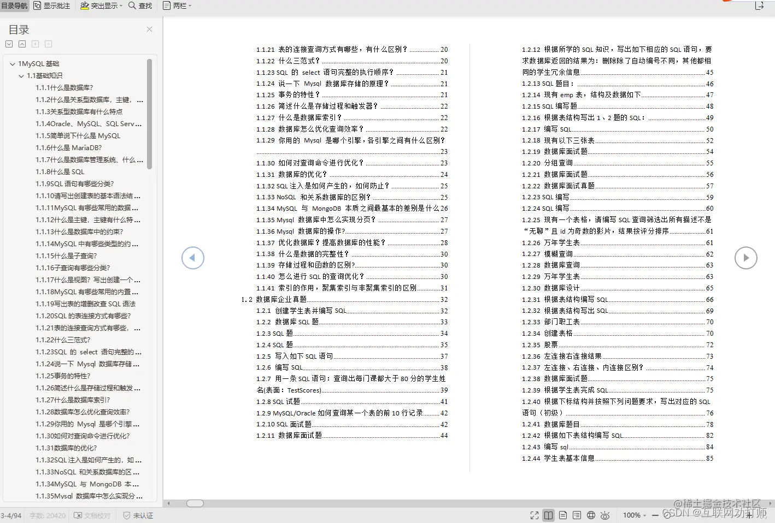Select outline item 1.1.25事务的特性?
This screenshot has width=775, height=523.
point(63,376)
